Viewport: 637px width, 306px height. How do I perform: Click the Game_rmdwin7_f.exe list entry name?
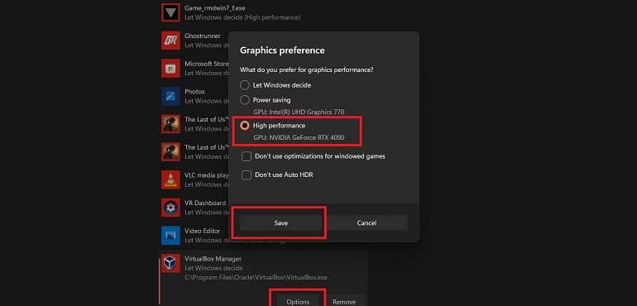(215, 8)
